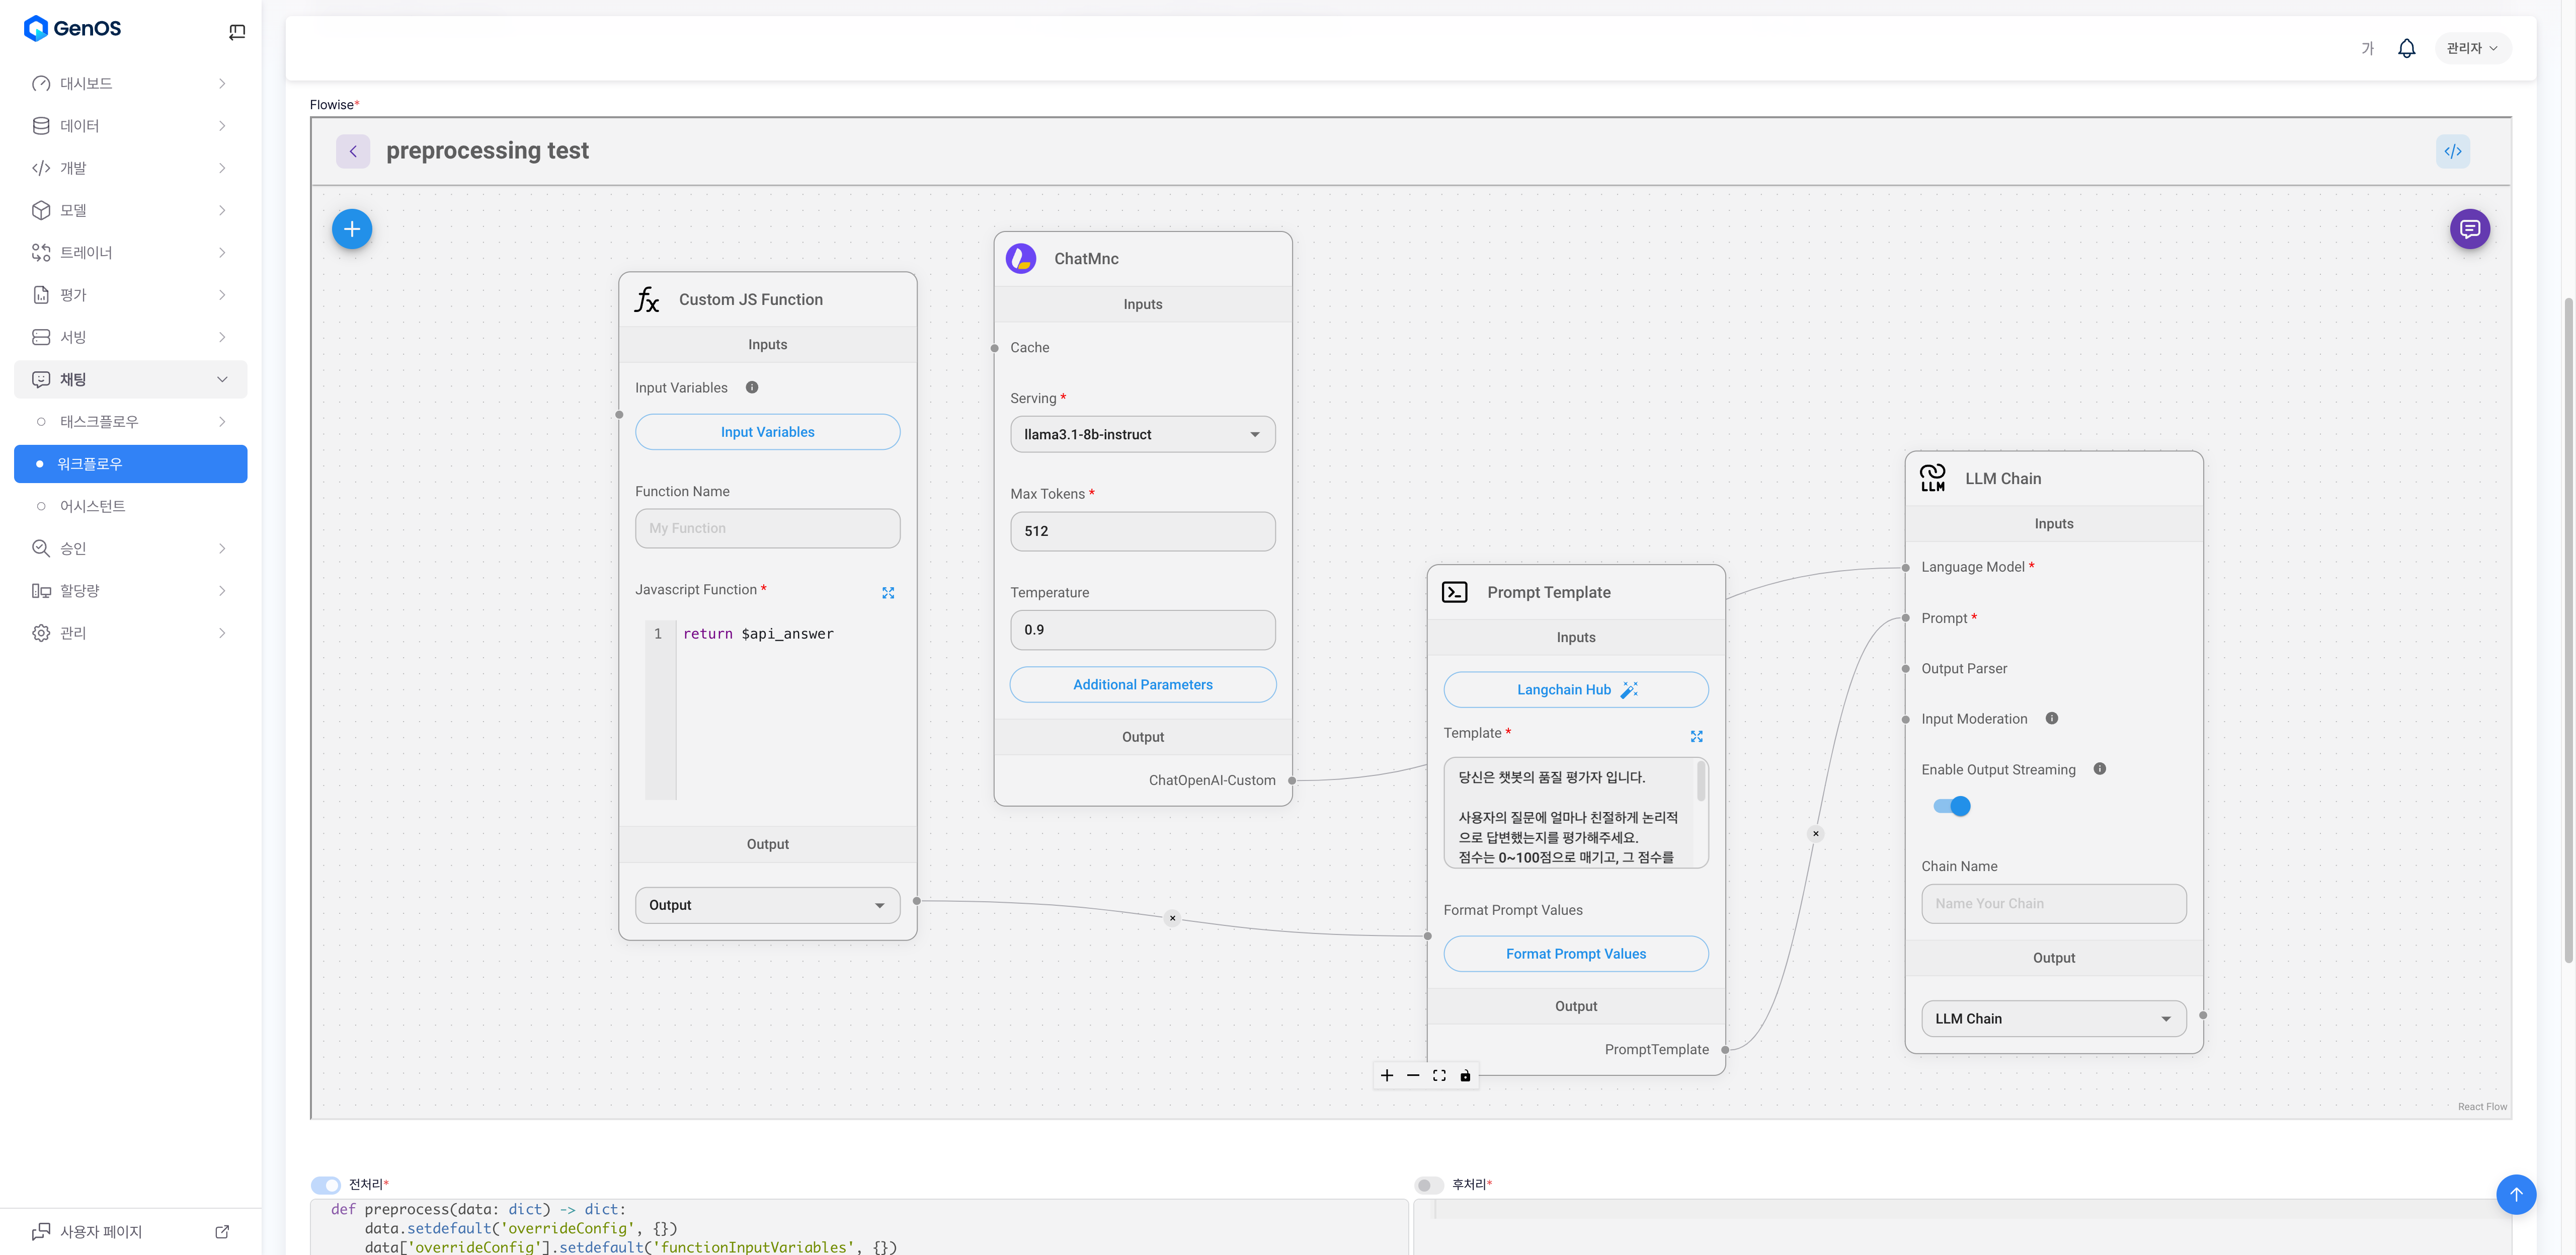Open the notification bell
This screenshot has width=2576, height=1255.
click(x=2406, y=48)
